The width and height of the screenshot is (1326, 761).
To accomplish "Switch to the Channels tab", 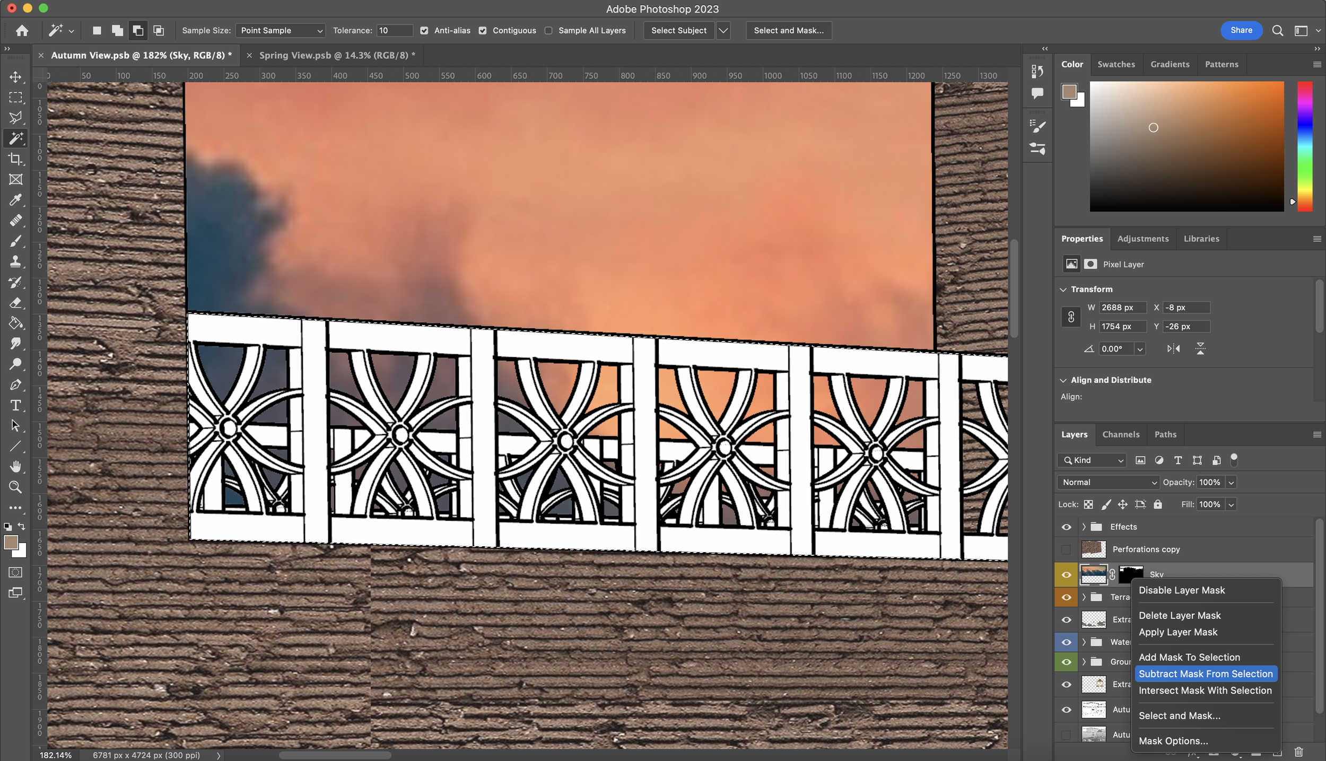I will [1121, 434].
